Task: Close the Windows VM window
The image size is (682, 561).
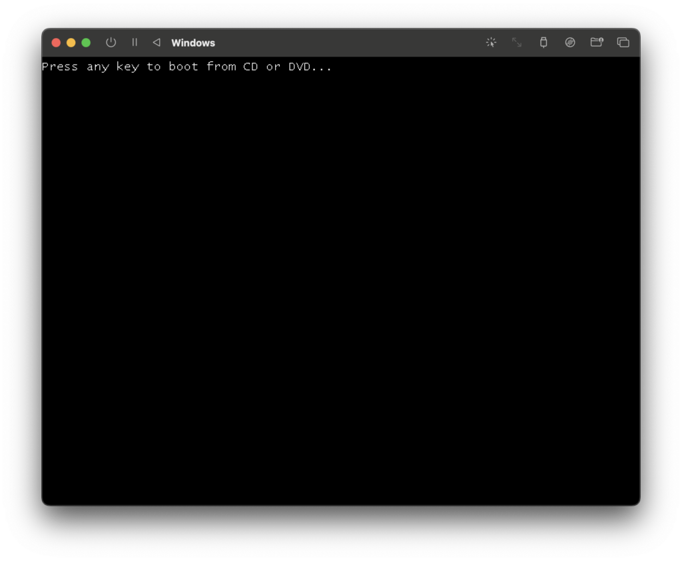Action: click(56, 43)
